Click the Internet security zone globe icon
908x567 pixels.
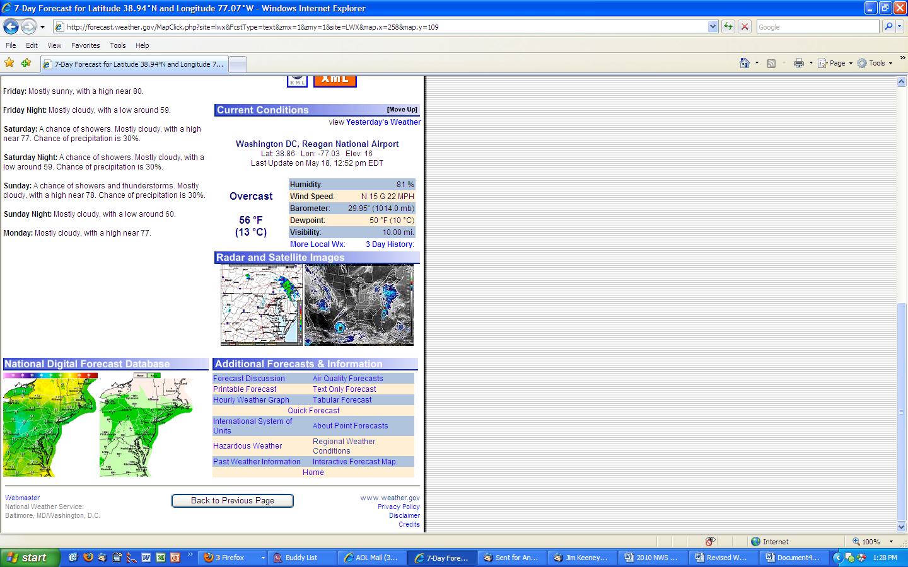(755, 542)
